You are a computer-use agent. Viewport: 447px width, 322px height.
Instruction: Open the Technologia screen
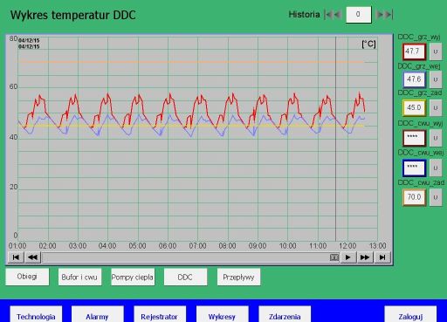click(36, 315)
